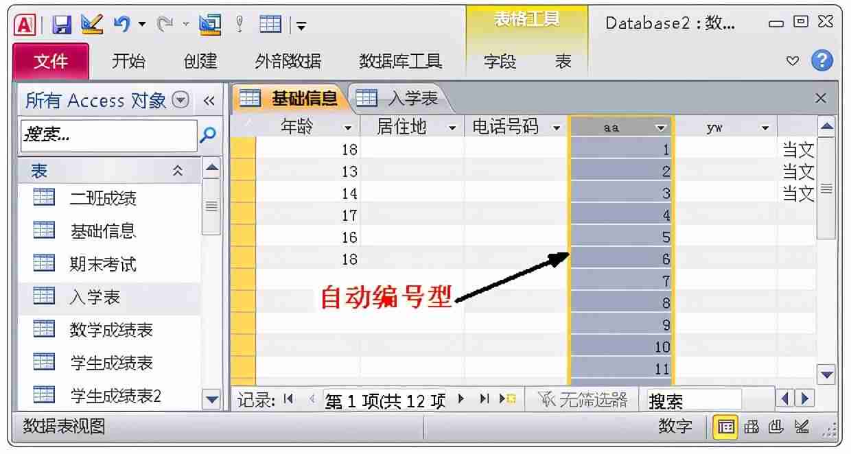Open the 居住地 column filter dropdown
Screen dimensions: 851x454
[452, 128]
